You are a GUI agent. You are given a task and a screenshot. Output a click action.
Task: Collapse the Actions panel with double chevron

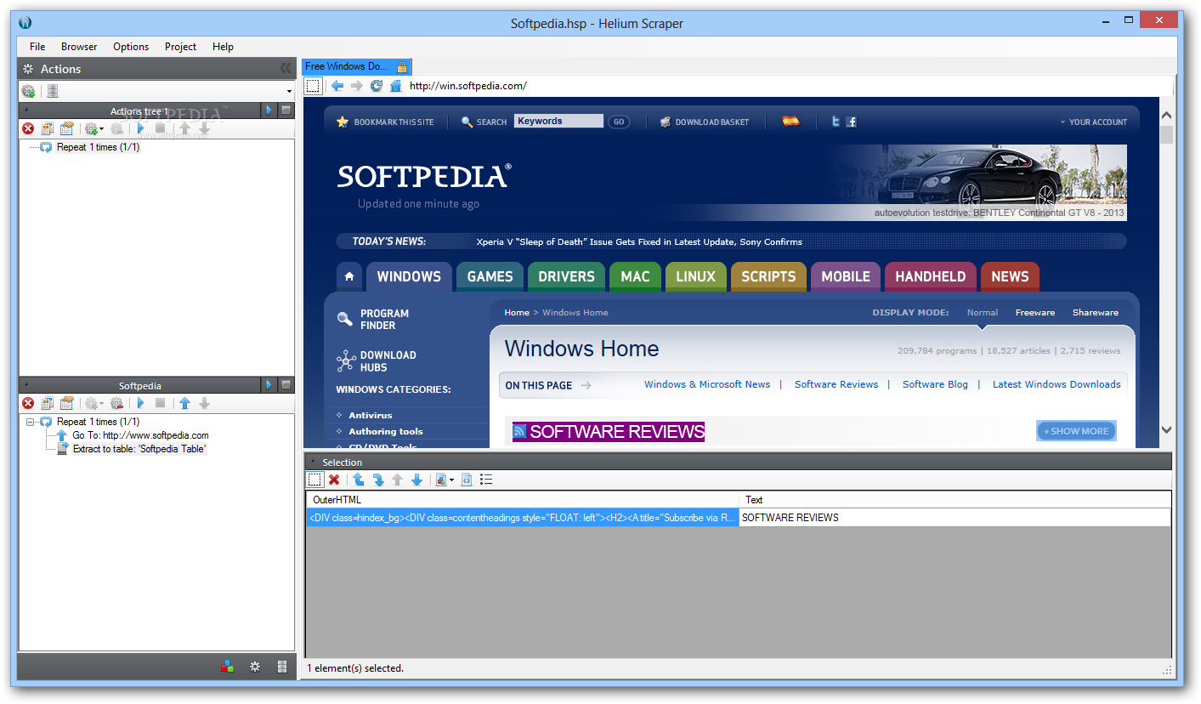[286, 69]
